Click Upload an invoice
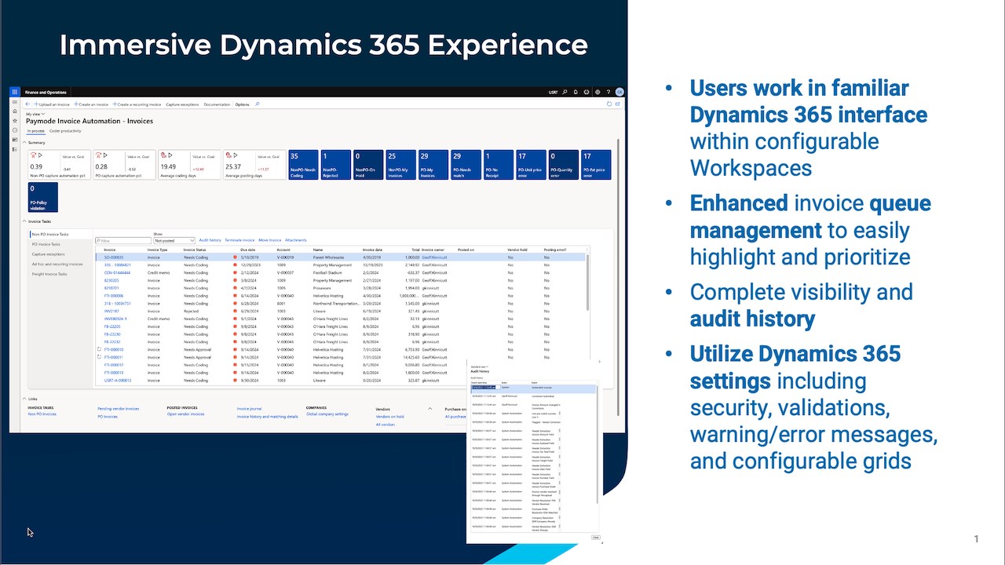Image resolution: width=1005 pixels, height=565 pixels. 52,104
